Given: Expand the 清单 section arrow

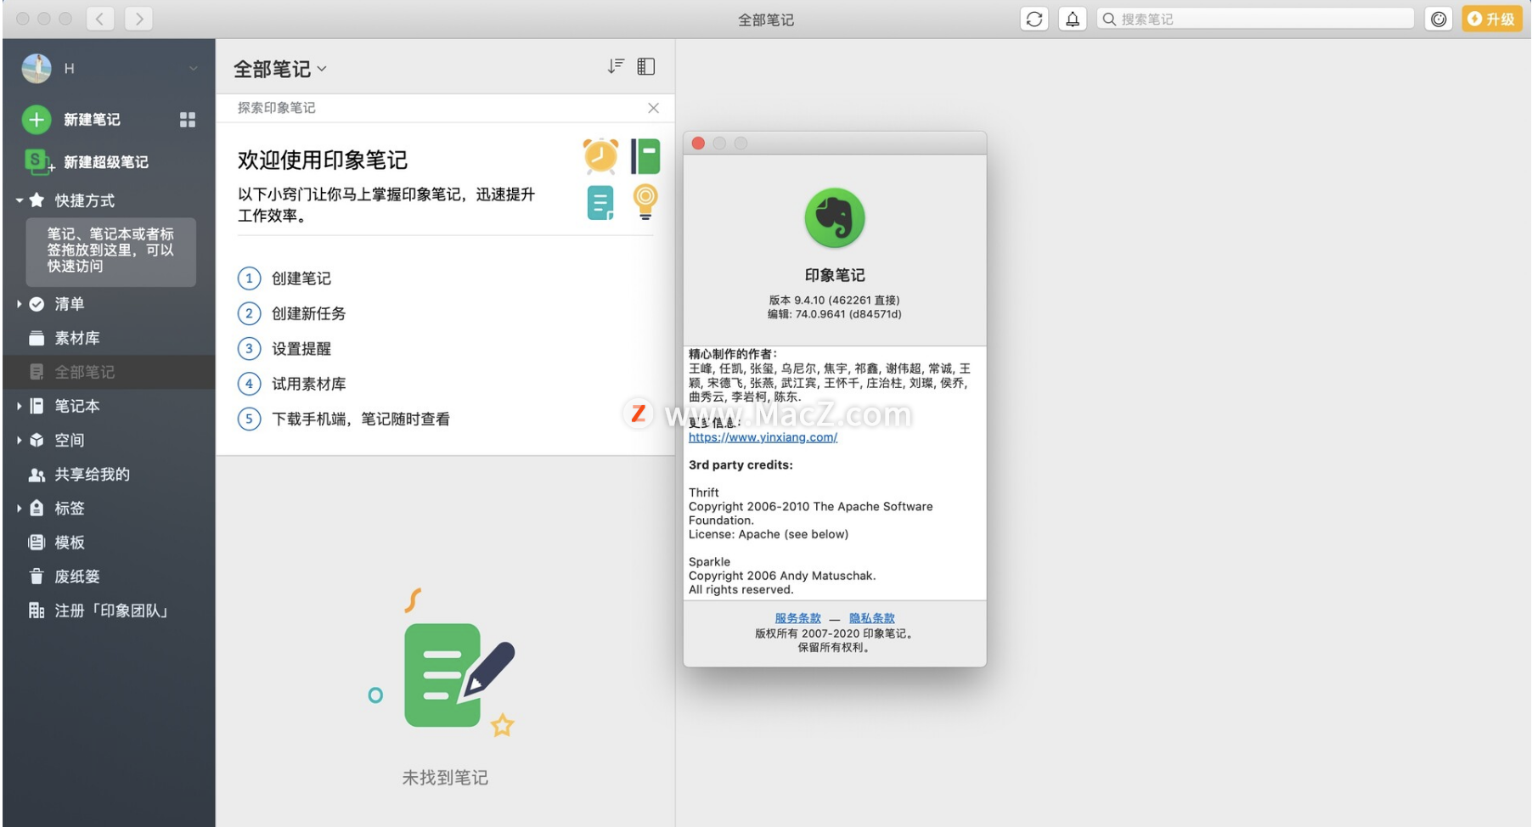Looking at the screenshot, I should point(19,304).
